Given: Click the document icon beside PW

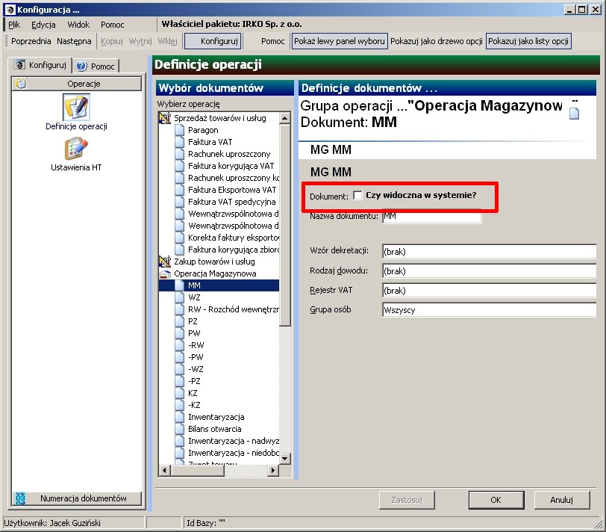Looking at the screenshot, I should [x=179, y=333].
